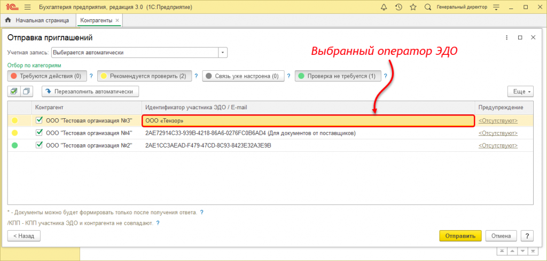Click the Предупреждение column header
The image size is (547, 261).
pyautogui.click(x=504, y=108)
